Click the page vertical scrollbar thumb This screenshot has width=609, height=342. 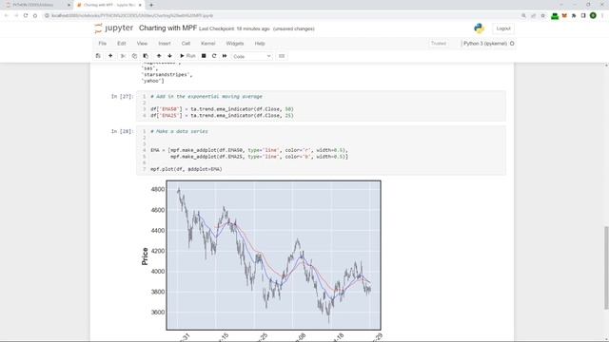(x=606, y=268)
